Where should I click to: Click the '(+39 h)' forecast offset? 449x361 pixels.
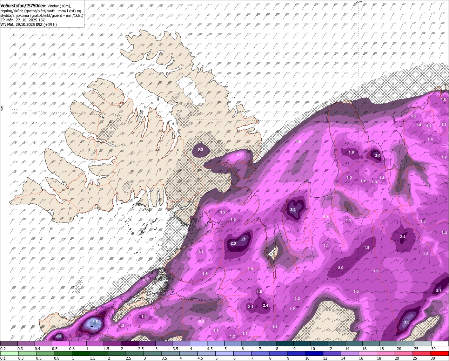[50, 25]
